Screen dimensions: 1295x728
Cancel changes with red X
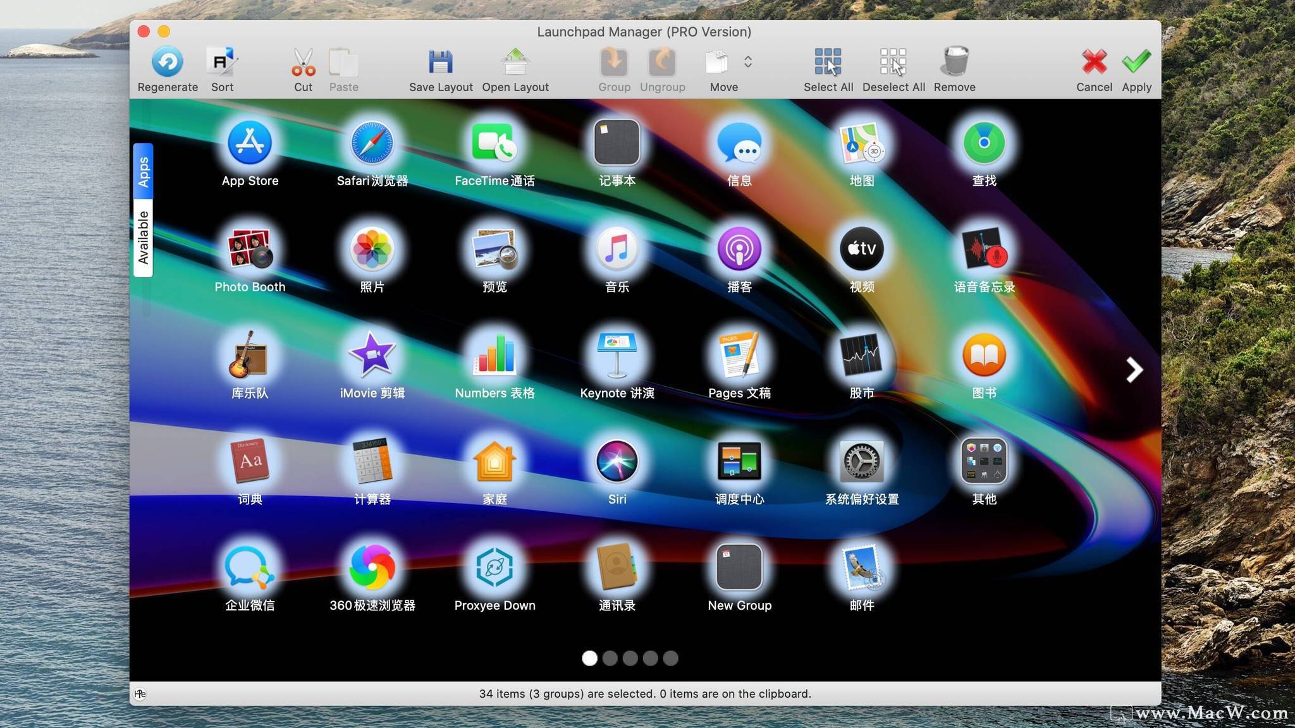1094,63
